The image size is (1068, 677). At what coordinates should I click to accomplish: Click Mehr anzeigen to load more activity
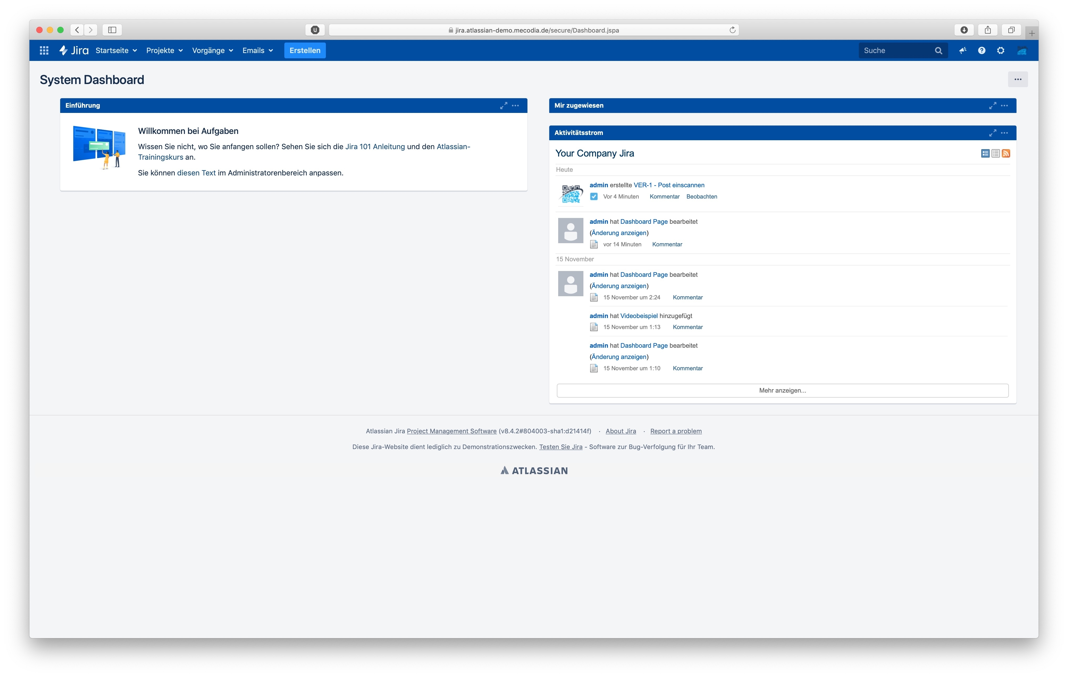pos(782,390)
